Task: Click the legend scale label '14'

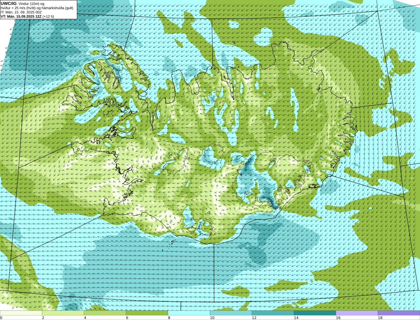Action: click(x=296, y=318)
